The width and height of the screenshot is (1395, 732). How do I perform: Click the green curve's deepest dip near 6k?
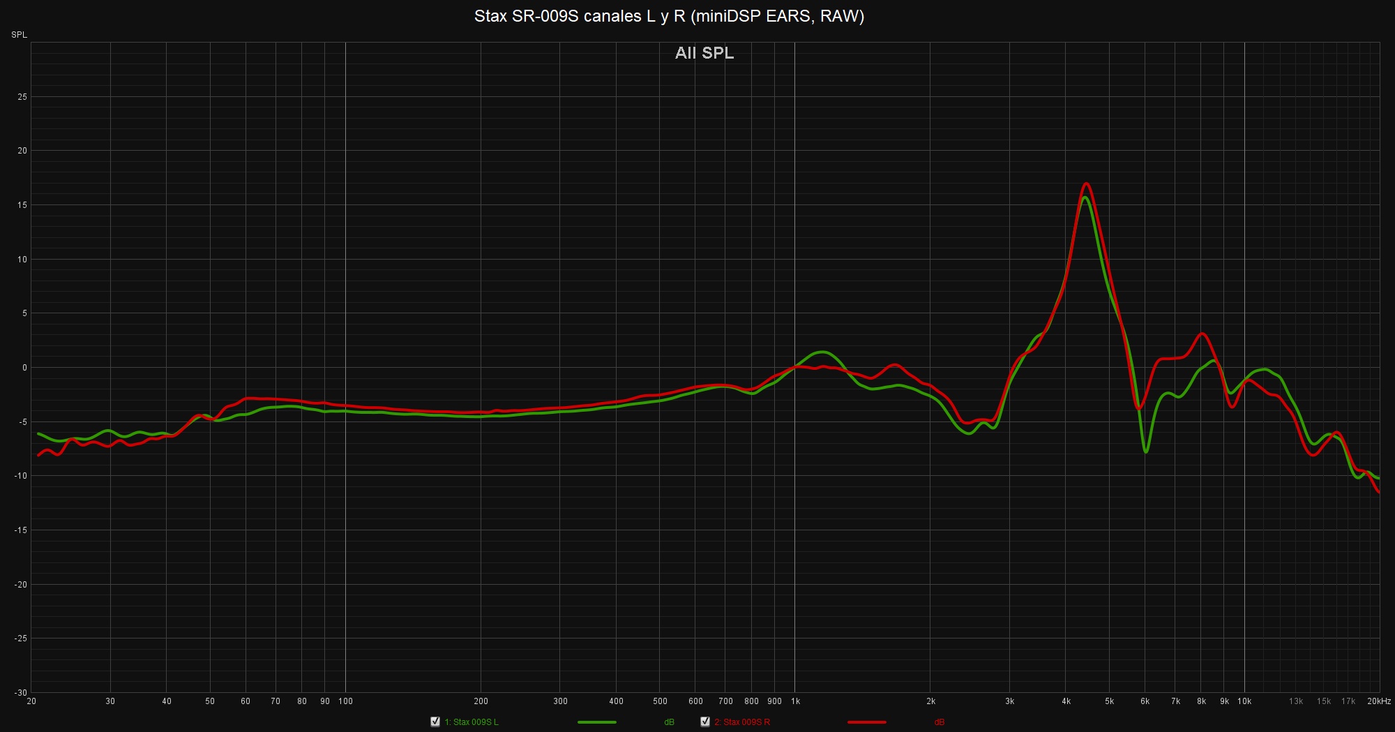(1145, 452)
